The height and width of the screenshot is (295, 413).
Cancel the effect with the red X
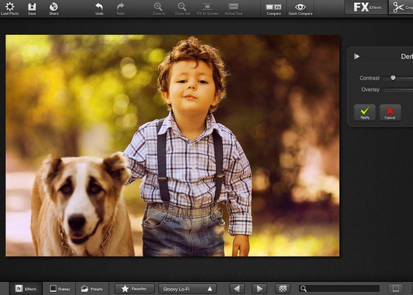point(390,113)
